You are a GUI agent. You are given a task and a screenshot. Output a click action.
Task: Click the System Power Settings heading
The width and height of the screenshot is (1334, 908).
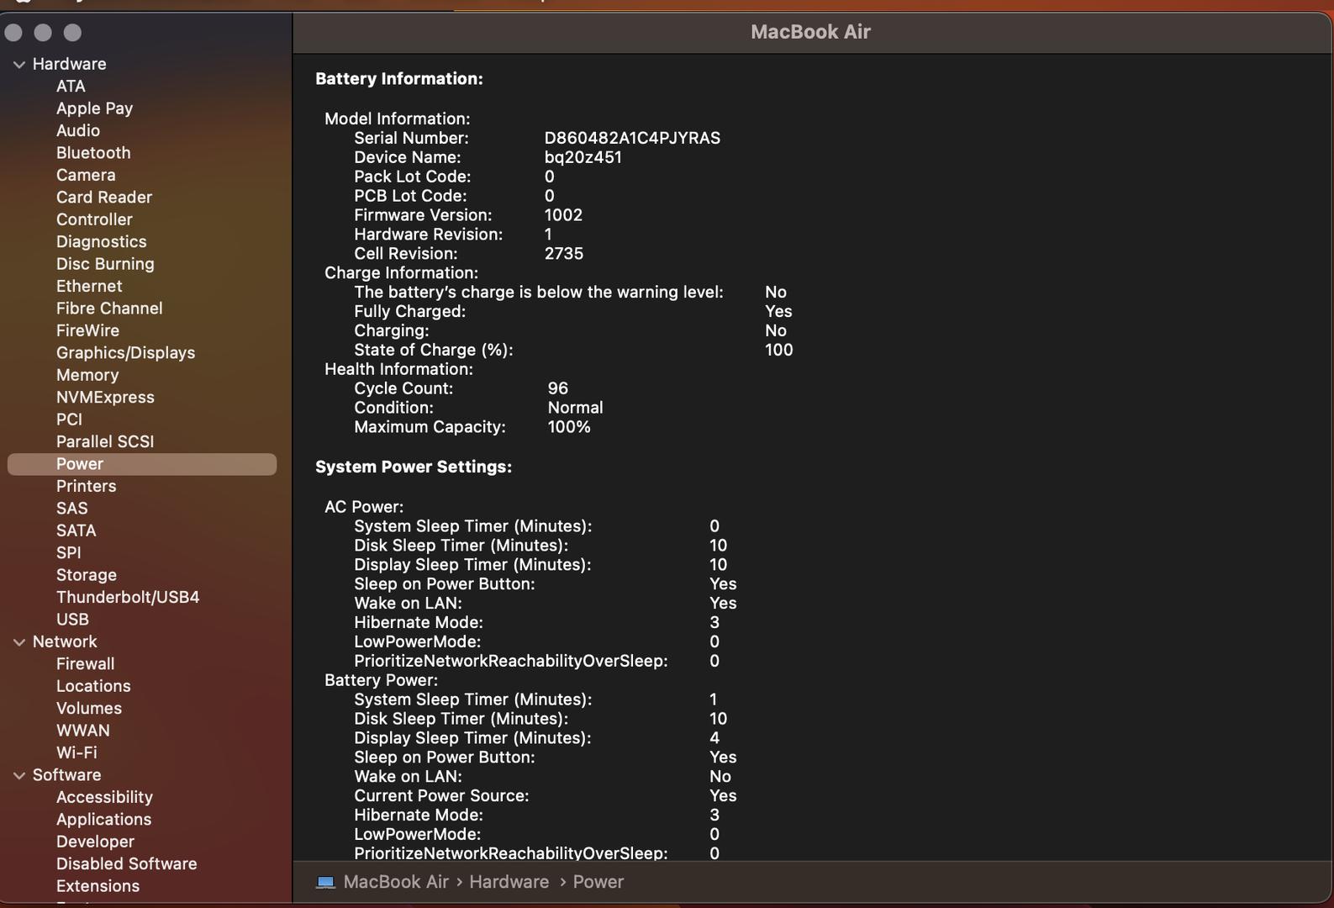click(x=414, y=467)
